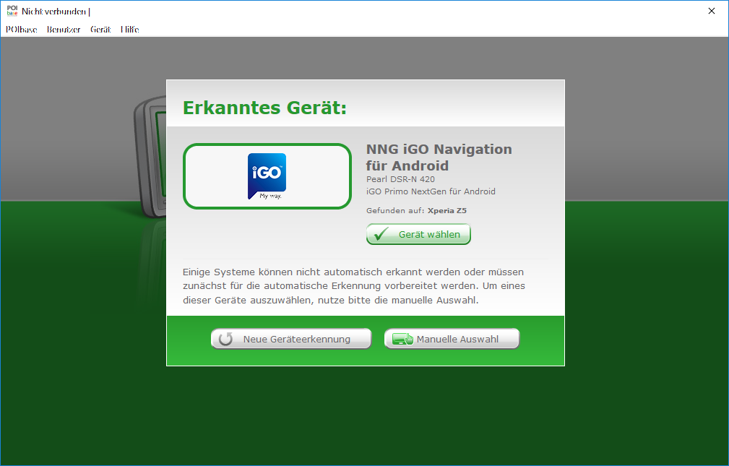Click the iGO My way logo

coord(267,176)
